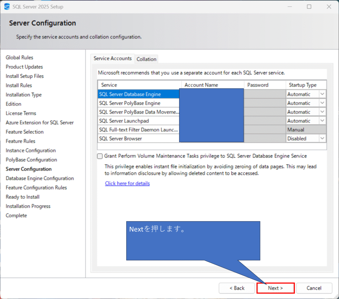339x299 pixels.
Task: Open Startup Type dropdown for Database Engine
Action: tap(322, 94)
